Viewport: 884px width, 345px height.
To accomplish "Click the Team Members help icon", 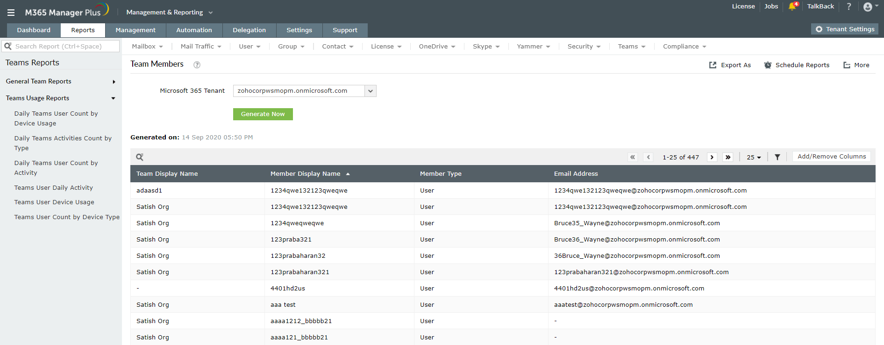I will [x=197, y=65].
